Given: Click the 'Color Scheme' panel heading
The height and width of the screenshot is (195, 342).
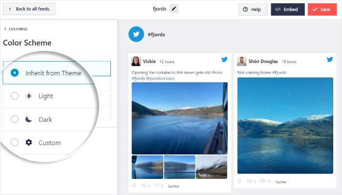Looking at the screenshot, I should [x=27, y=43].
